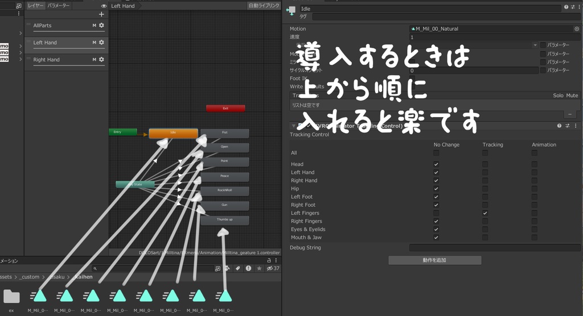Screen dimensions: 583x316
Task: Select the RockNRoll state node
Action: 224,191
